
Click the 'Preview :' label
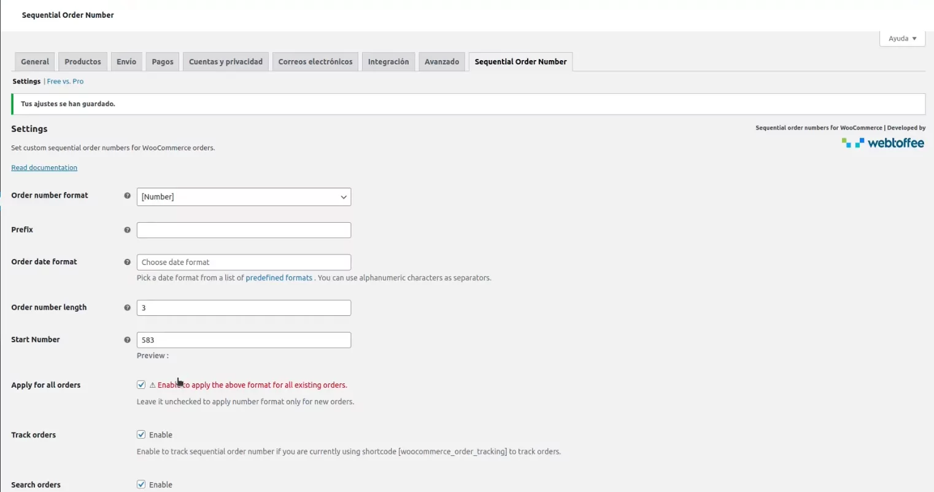click(x=153, y=356)
